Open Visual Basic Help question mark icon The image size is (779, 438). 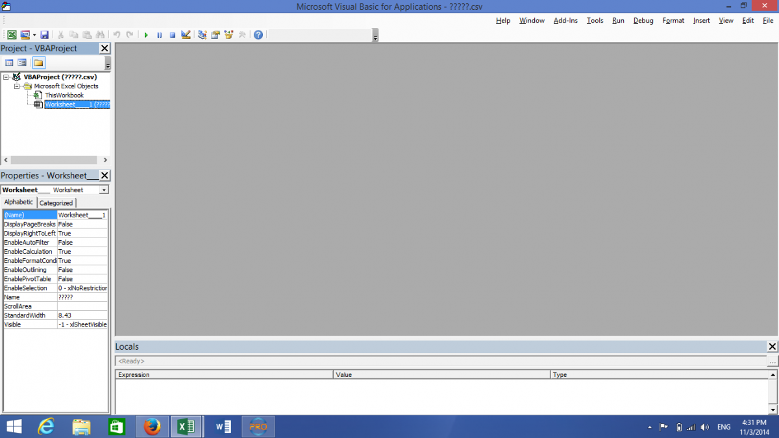258,34
